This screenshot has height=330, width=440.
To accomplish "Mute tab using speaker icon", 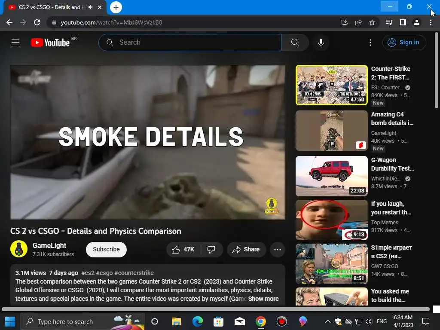I will (x=90, y=7).
